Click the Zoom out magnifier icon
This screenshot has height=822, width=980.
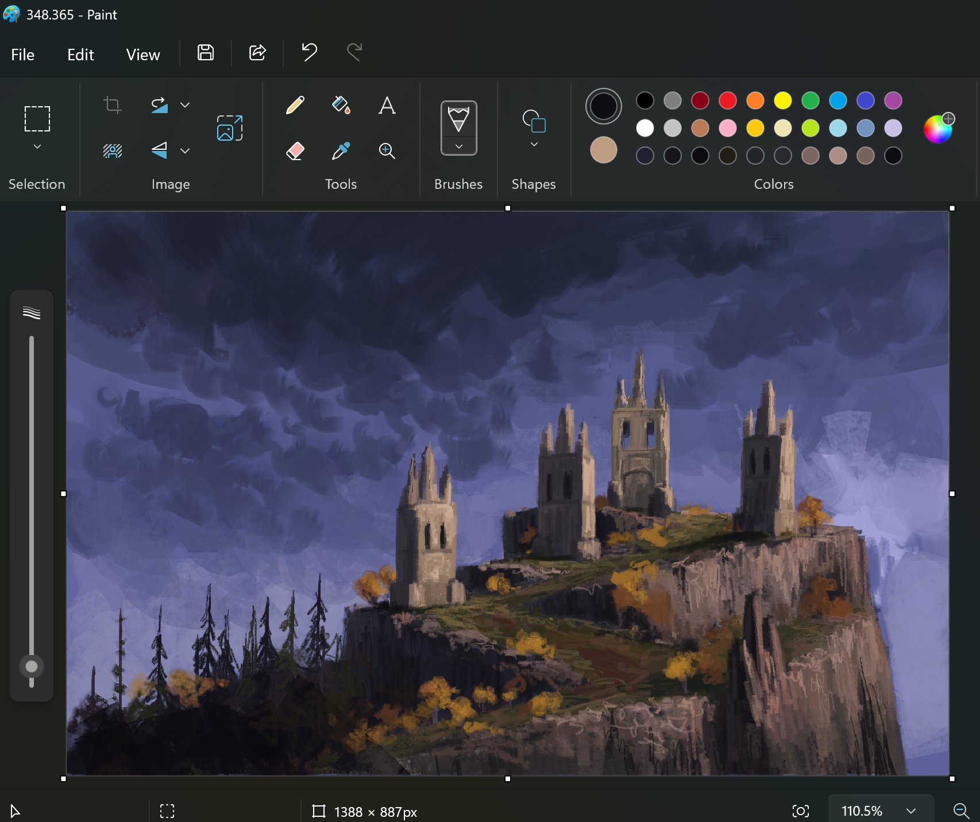coord(961,811)
